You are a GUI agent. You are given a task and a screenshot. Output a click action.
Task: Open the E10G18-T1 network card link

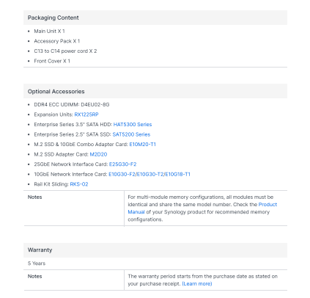pos(177,174)
